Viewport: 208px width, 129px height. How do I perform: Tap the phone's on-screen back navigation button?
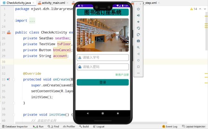88,113
